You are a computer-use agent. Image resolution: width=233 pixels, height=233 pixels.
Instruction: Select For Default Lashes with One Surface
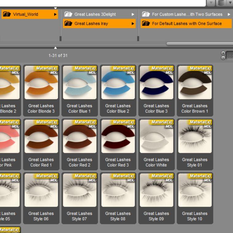[186, 23]
